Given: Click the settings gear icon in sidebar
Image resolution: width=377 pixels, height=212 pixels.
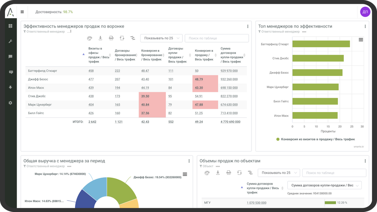Looking at the screenshot, I should coord(11,103).
